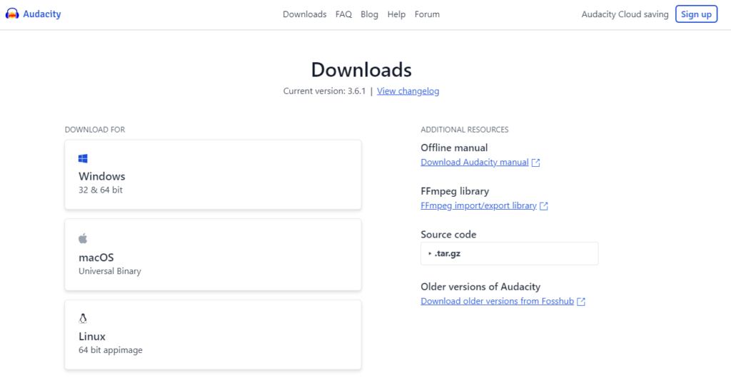The width and height of the screenshot is (731, 378).
Task: Click the Windows logo icon
Action: pos(84,158)
